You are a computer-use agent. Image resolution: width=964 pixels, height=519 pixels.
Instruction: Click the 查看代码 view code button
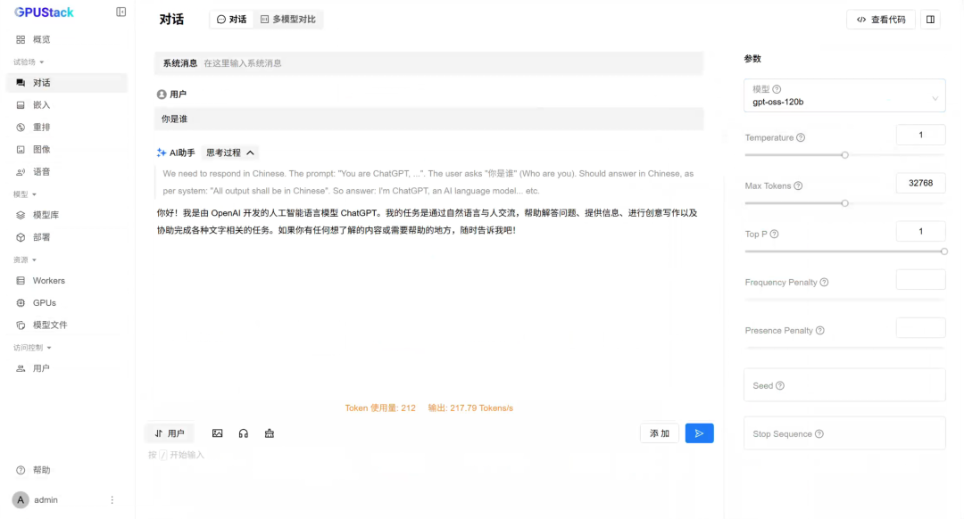point(880,19)
